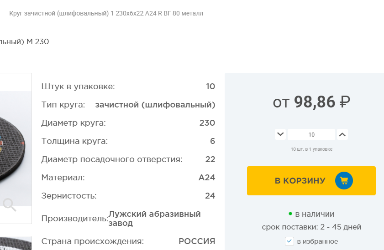The width and height of the screenshot is (384, 250).
Task: Click the 'РОССИЯ' country of origin value
Action: (197, 241)
